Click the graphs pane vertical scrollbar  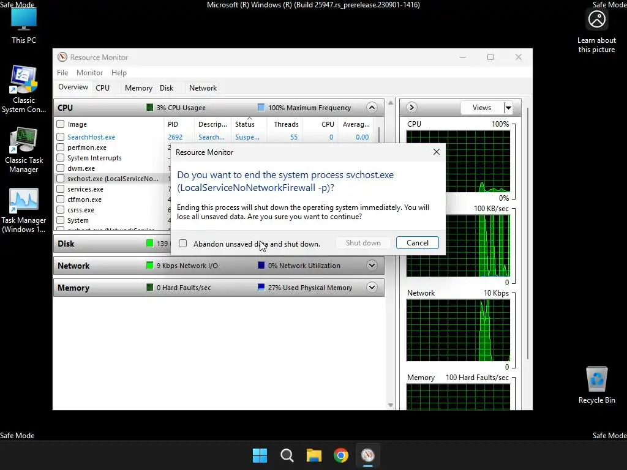click(x=528, y=234)
